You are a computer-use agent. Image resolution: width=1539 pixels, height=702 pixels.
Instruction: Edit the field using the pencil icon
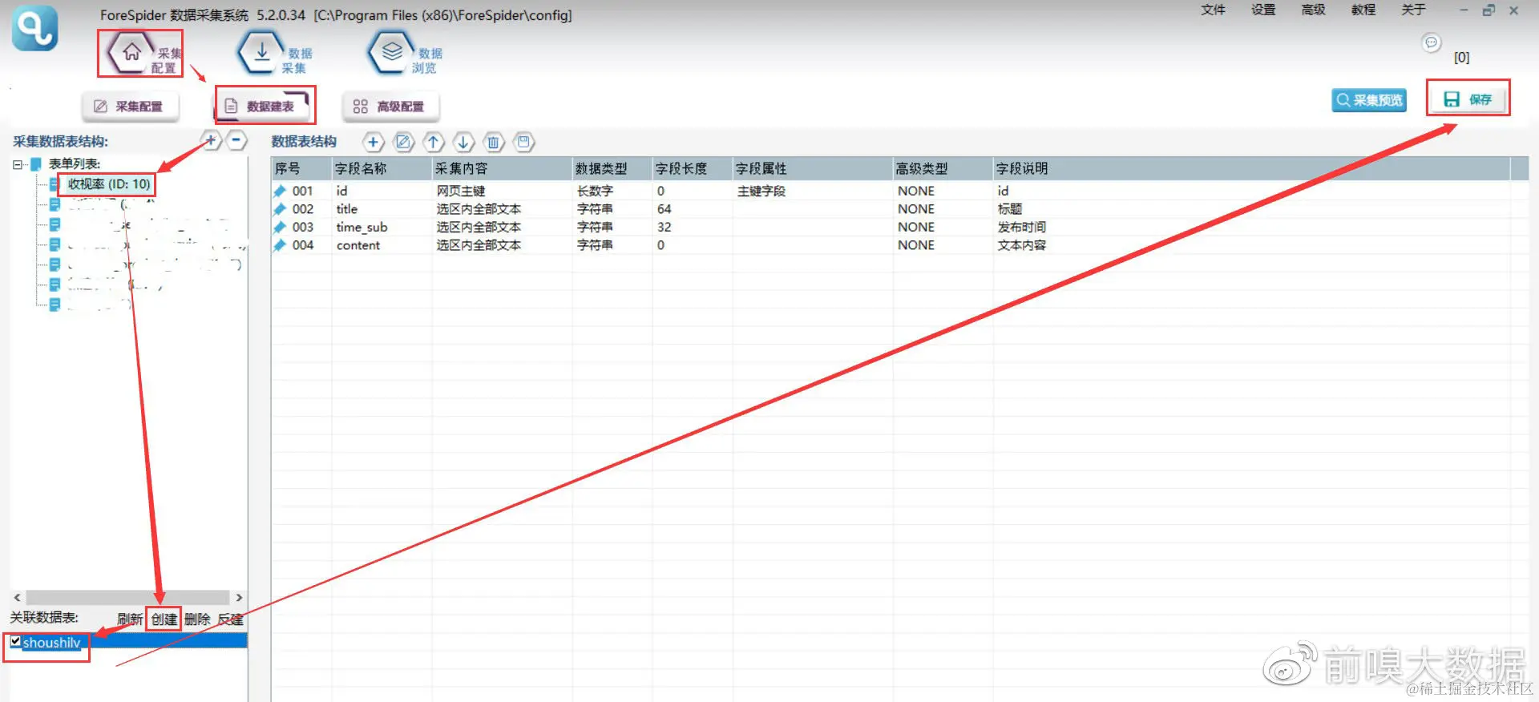point(403,143)
